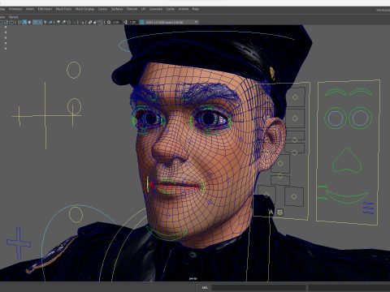Select topmost diamond control in rig panel
The image size is (390, 292).
point(295,97)
